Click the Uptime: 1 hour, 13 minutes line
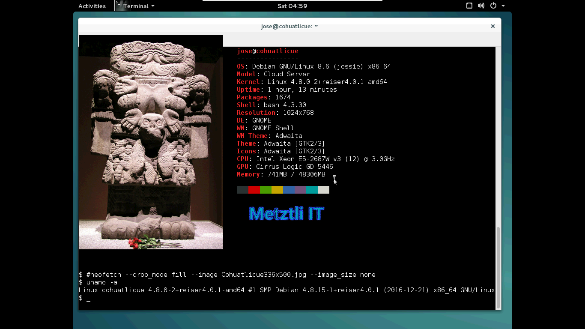The height and width of the screenshot is (329, 585). (287, 90)
